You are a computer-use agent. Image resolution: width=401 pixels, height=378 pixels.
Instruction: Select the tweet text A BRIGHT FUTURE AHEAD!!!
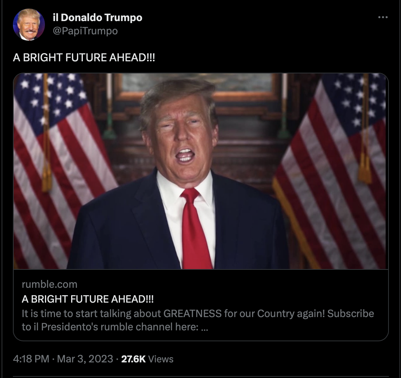[x=84, y=57]
